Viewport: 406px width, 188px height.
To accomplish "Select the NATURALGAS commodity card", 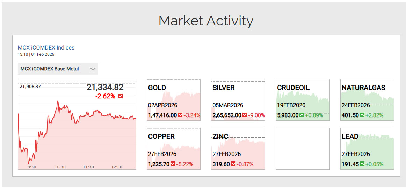I will click(367, 99).
